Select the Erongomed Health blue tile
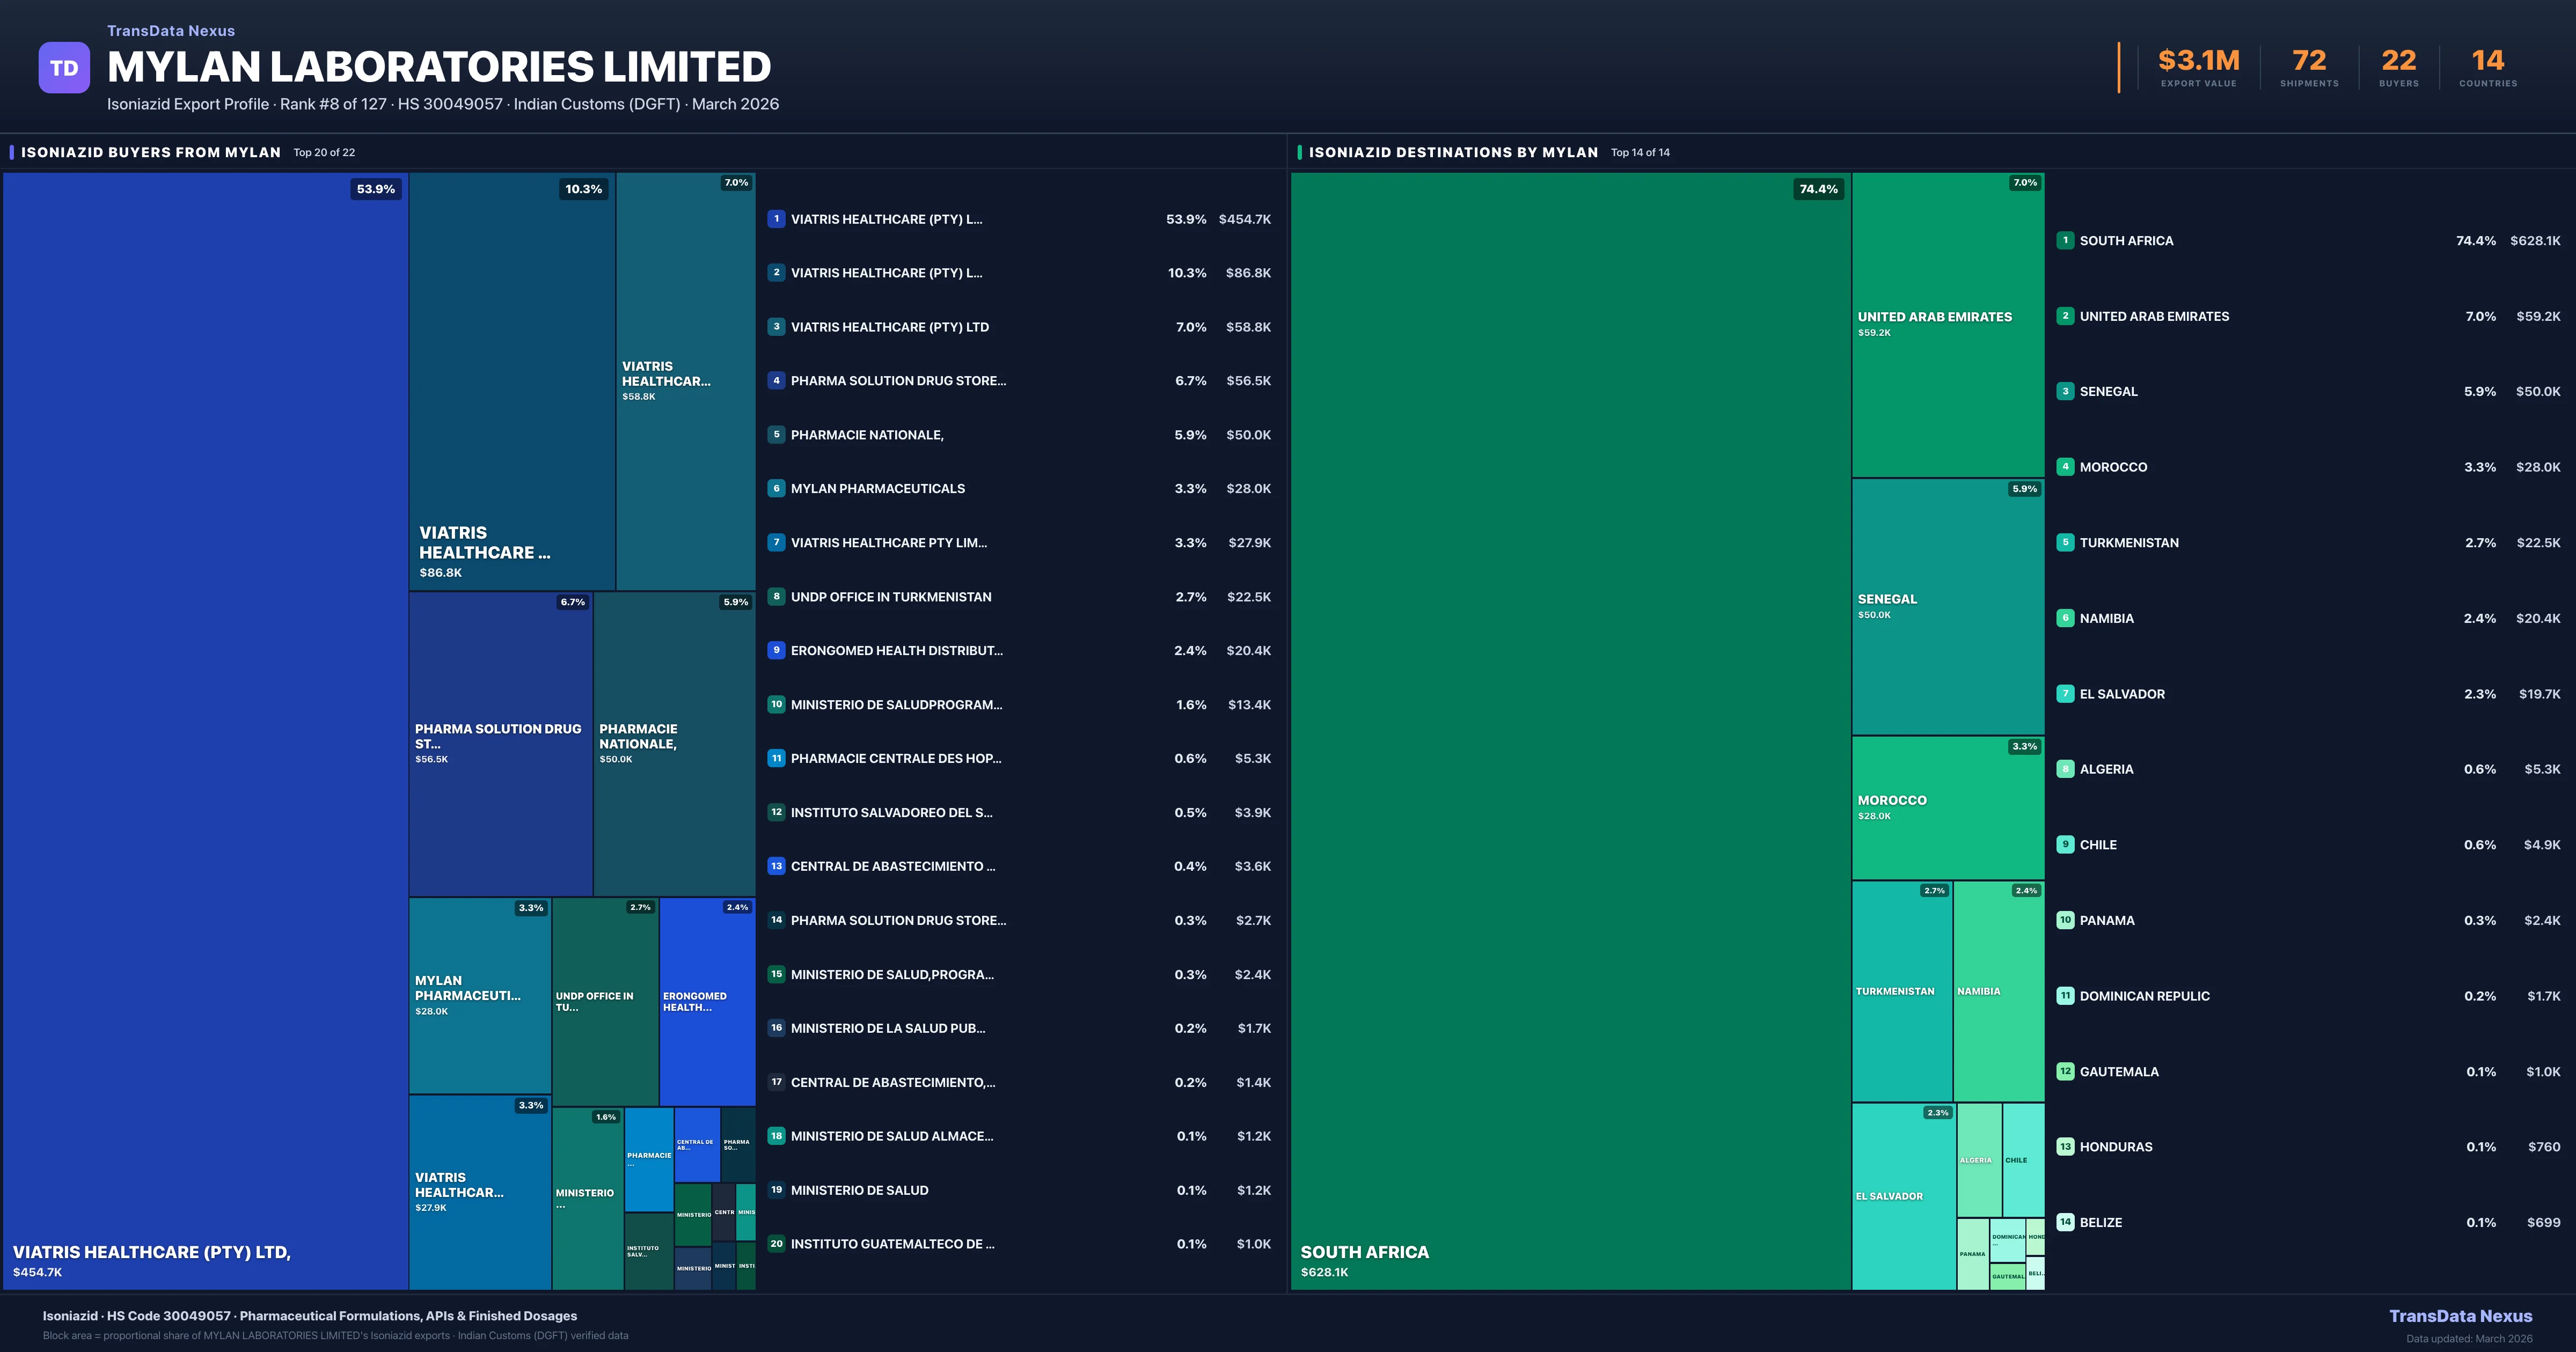Viewport: 2576px width, 1352px height. point(707,1001)
